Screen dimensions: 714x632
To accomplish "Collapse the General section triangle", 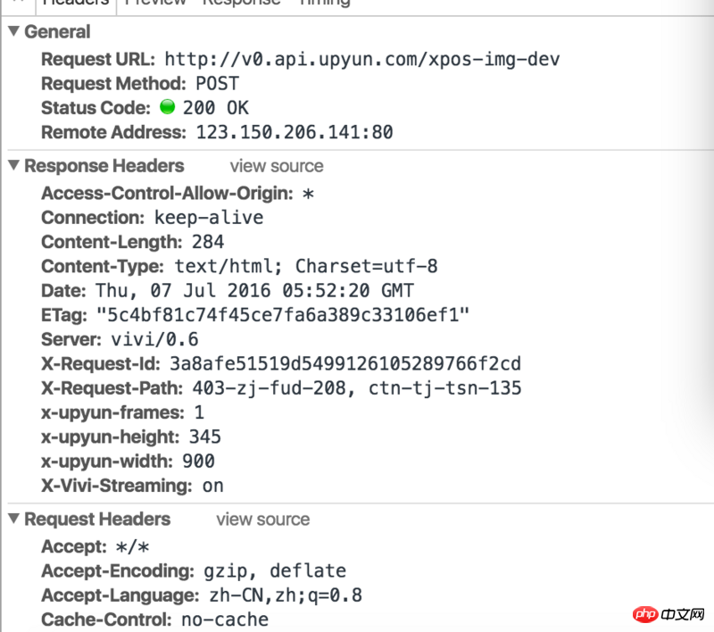I will [14, 32].
